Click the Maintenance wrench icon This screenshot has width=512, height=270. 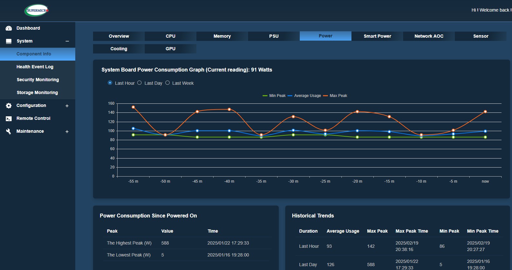(x=9, y=131)
